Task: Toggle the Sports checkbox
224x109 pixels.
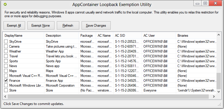Action: tap(6, 61)
